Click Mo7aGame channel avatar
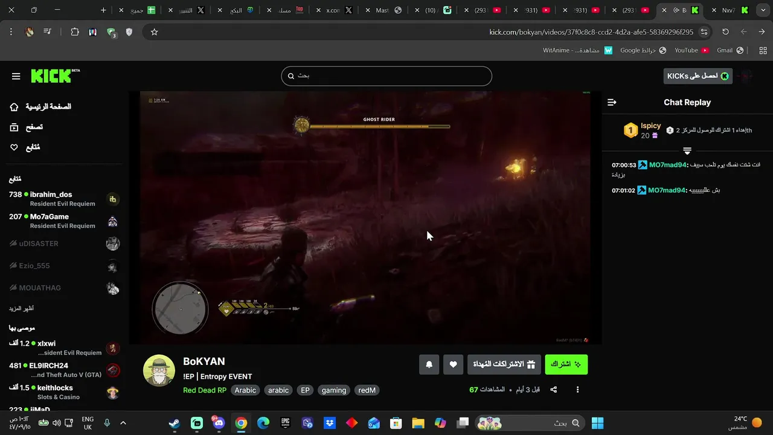 [x=113, y=221]
